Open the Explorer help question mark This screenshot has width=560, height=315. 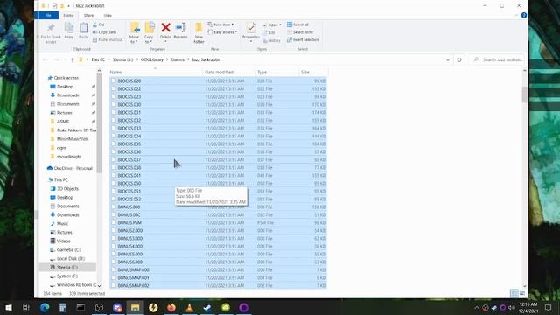pyautogui.click(x=523, y=15)
